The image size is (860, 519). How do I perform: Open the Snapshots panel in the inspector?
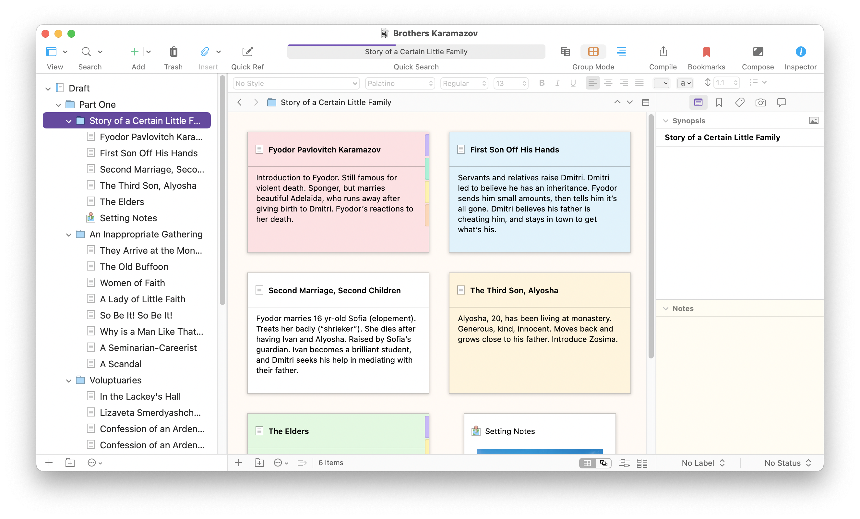(760, 102)
